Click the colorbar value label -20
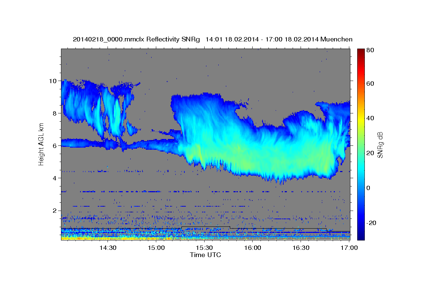Viewport: 433px width, 288px height. (371, 223)
